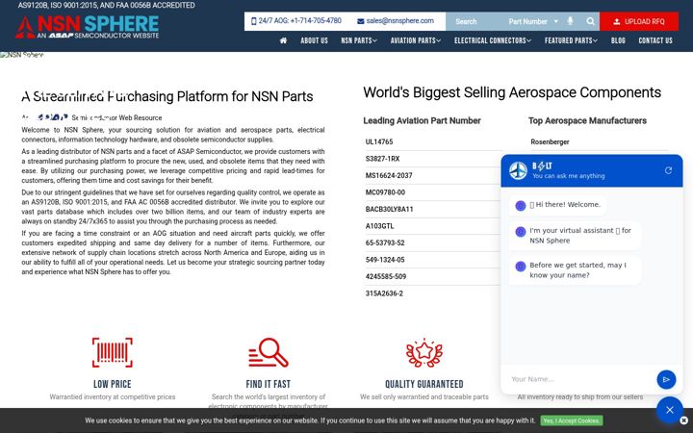Click the Search input field
This screenshot has height=433, width=693.
[476, 21]
